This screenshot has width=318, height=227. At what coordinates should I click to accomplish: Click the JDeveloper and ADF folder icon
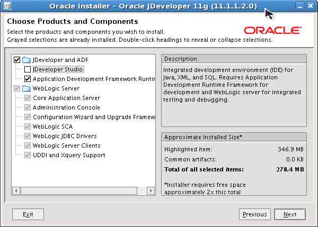(26, 60)
